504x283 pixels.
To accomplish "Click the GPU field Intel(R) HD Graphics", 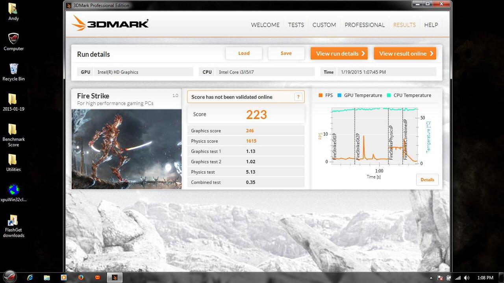I will [135, 72].
